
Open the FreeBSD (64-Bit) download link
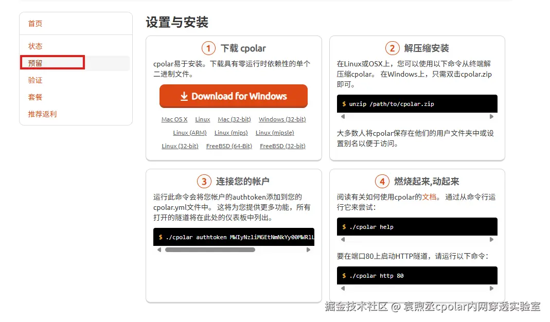pos(229,146)
